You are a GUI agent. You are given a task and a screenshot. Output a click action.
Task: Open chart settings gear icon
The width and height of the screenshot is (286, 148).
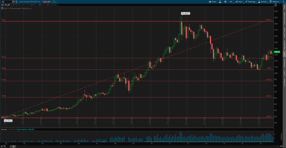225,2
